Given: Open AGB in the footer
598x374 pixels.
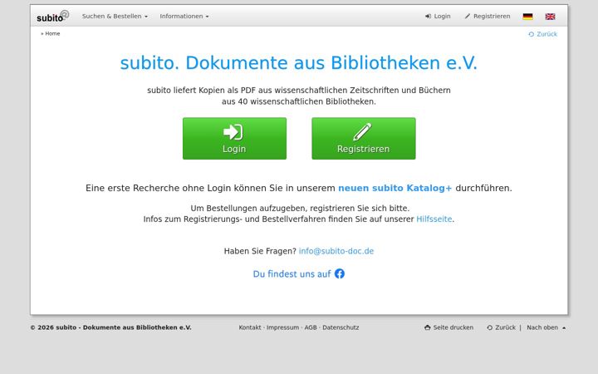Looking at the screenshot, I should coord(311,327).
